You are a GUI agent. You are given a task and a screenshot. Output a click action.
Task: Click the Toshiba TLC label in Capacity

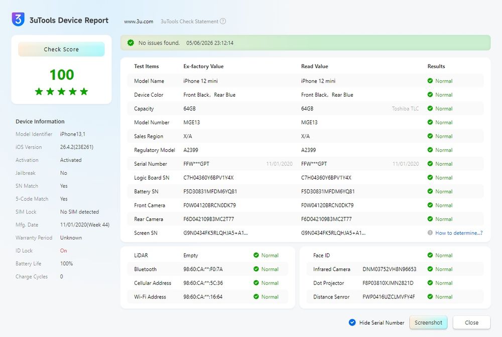(405, 109)
